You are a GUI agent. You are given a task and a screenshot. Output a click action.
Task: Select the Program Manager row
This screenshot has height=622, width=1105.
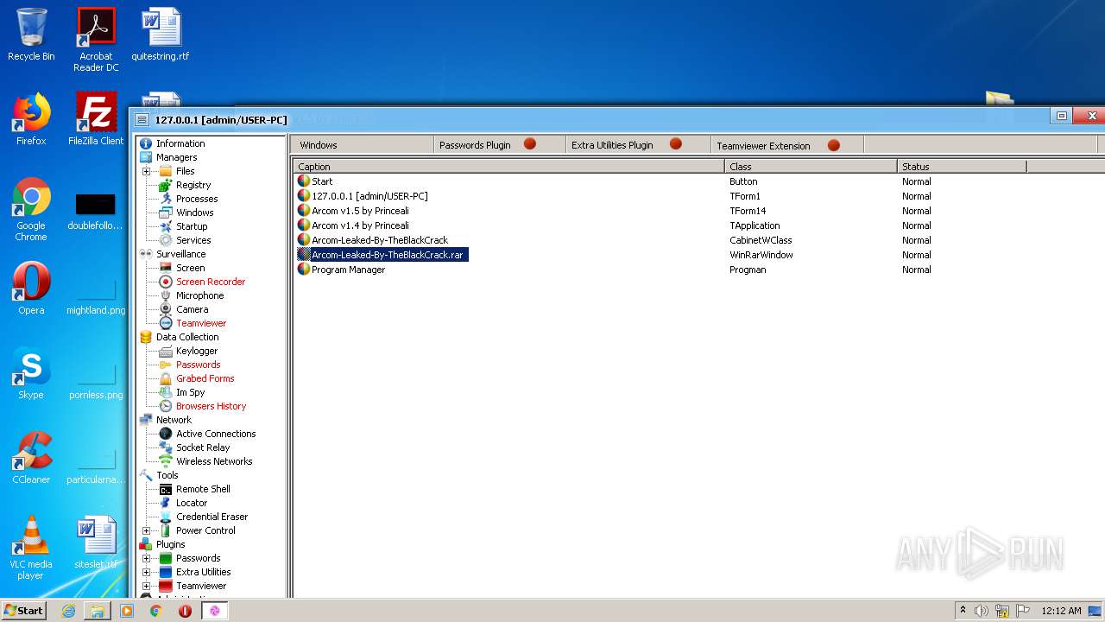click(x=698, y=270)
